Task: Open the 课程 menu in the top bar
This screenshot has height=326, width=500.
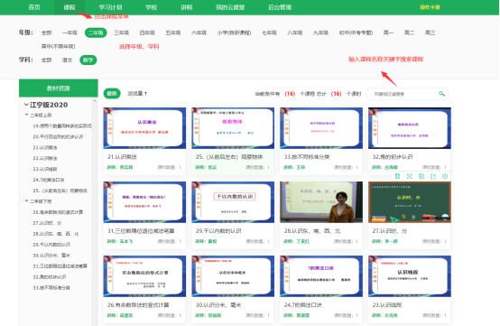Action: click(69, 7)
